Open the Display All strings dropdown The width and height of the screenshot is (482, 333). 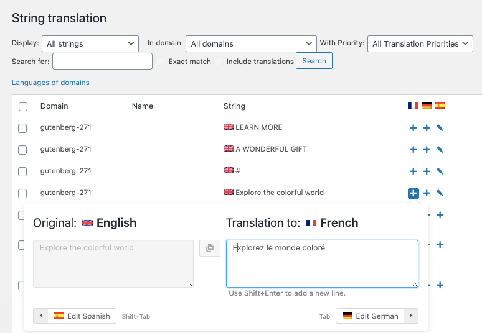point(90,44)
